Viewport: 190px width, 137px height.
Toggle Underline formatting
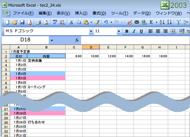click(141, 31)
